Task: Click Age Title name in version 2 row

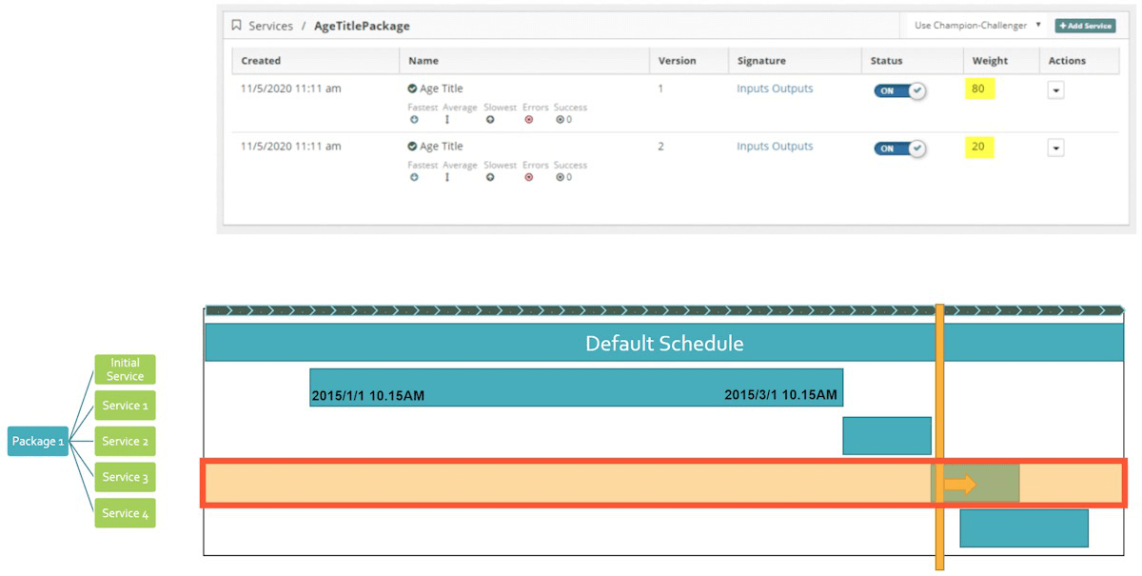Action: [442, 147]
